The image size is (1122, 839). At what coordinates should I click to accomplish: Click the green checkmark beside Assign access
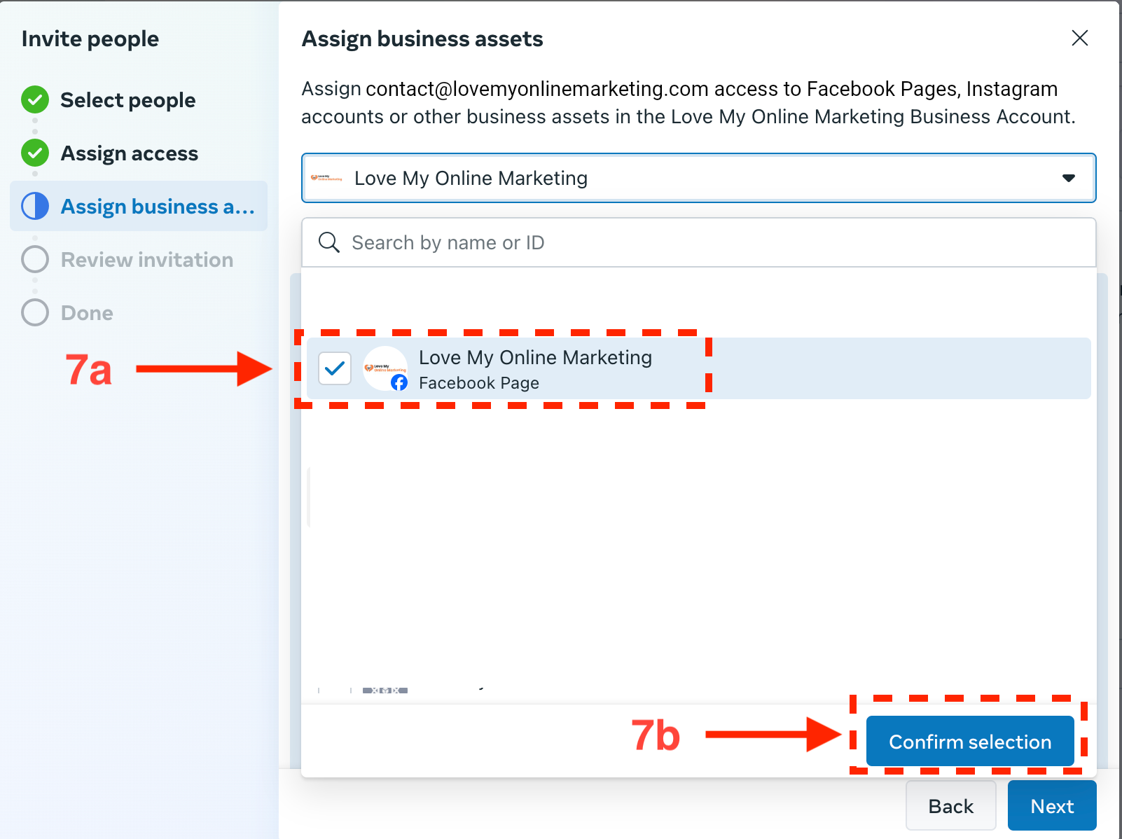[34, 153]
